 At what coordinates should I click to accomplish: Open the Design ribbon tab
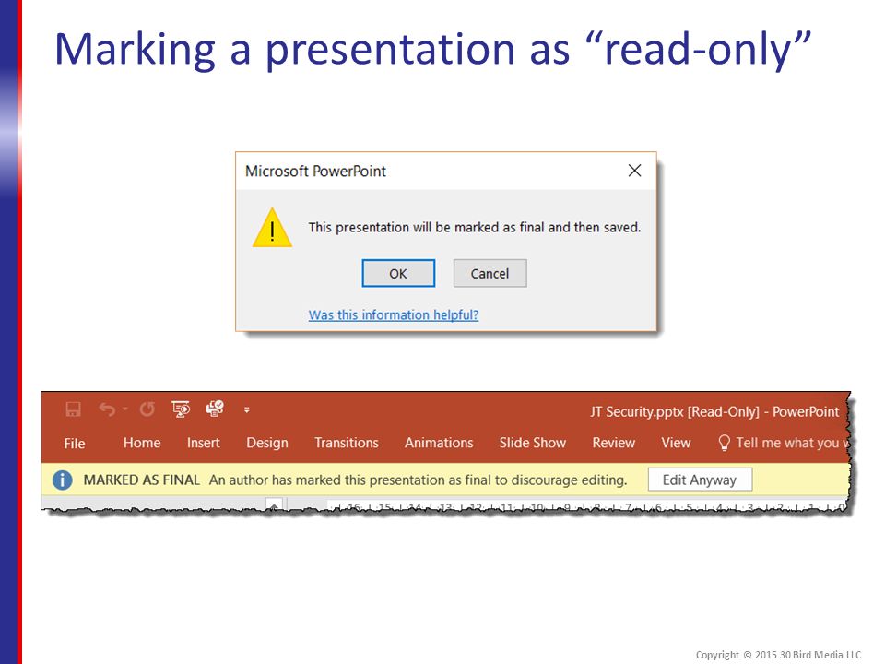tap(267, 443)
